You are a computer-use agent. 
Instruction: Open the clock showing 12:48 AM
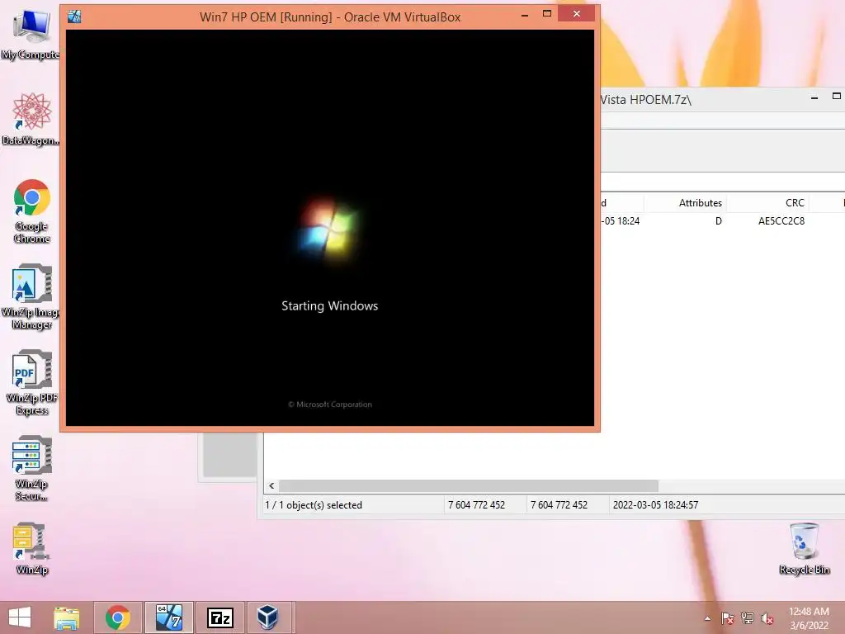tap(809, 618)
